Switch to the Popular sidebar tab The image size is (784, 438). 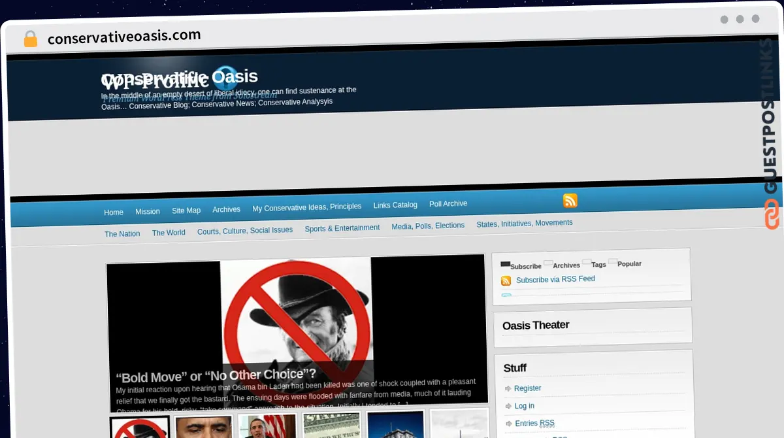629,263
